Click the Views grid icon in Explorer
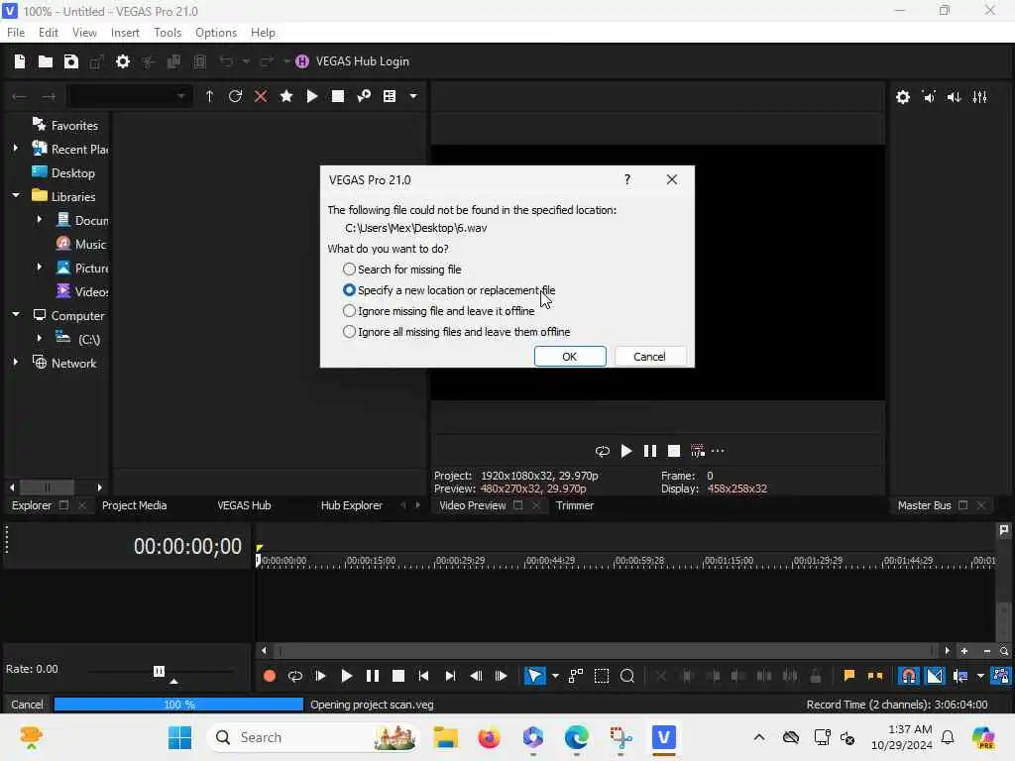Image resolution: width=1015 pixels, height=761 pixels. [390, 96]
